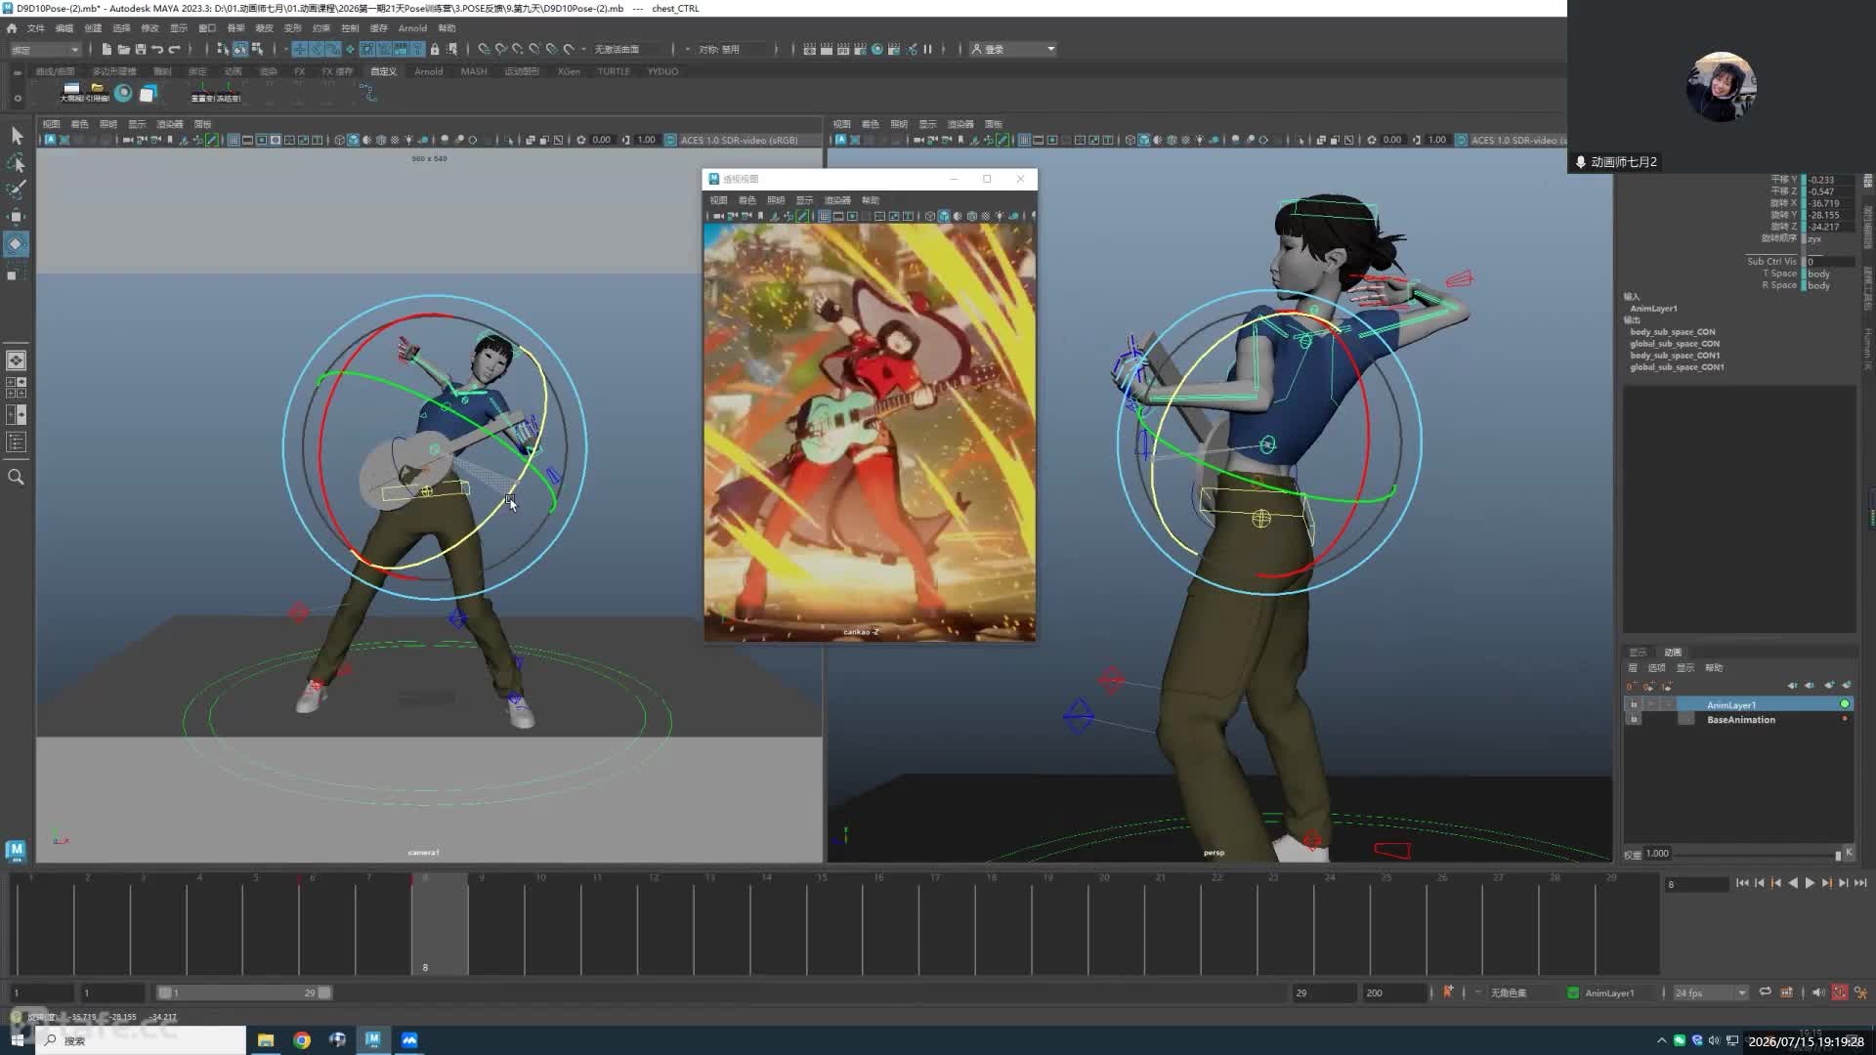1876x1055 pixels.
Task: Play animation forwards
Action: point(1810,883)
